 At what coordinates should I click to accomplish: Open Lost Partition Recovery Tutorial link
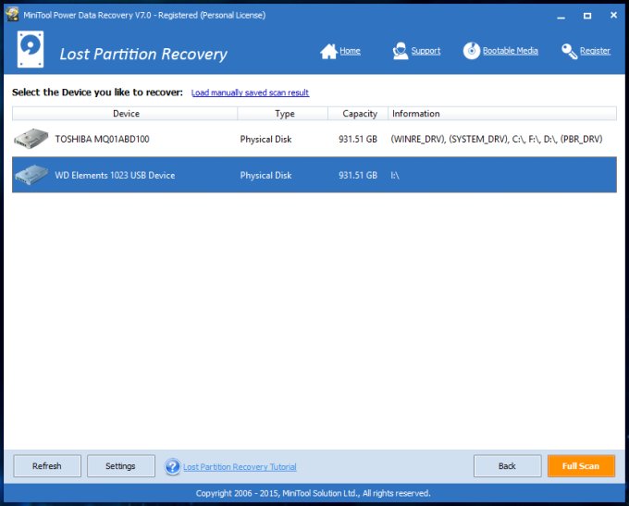(x=240, y=467)
